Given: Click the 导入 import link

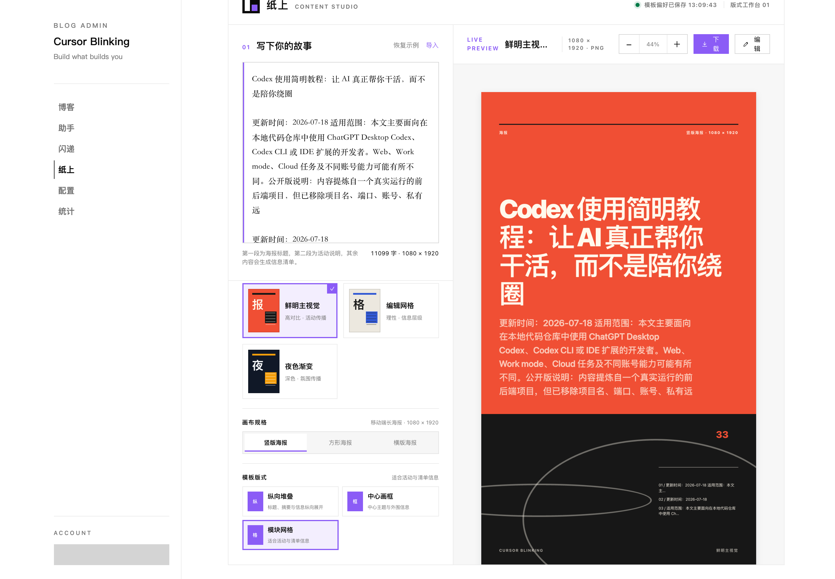Looking at the screenshot, I should [x=432, y=45].
